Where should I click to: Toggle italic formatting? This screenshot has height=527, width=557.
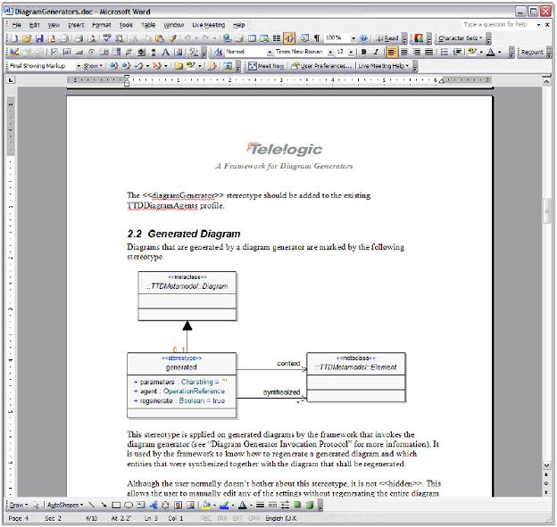(376, 53)
